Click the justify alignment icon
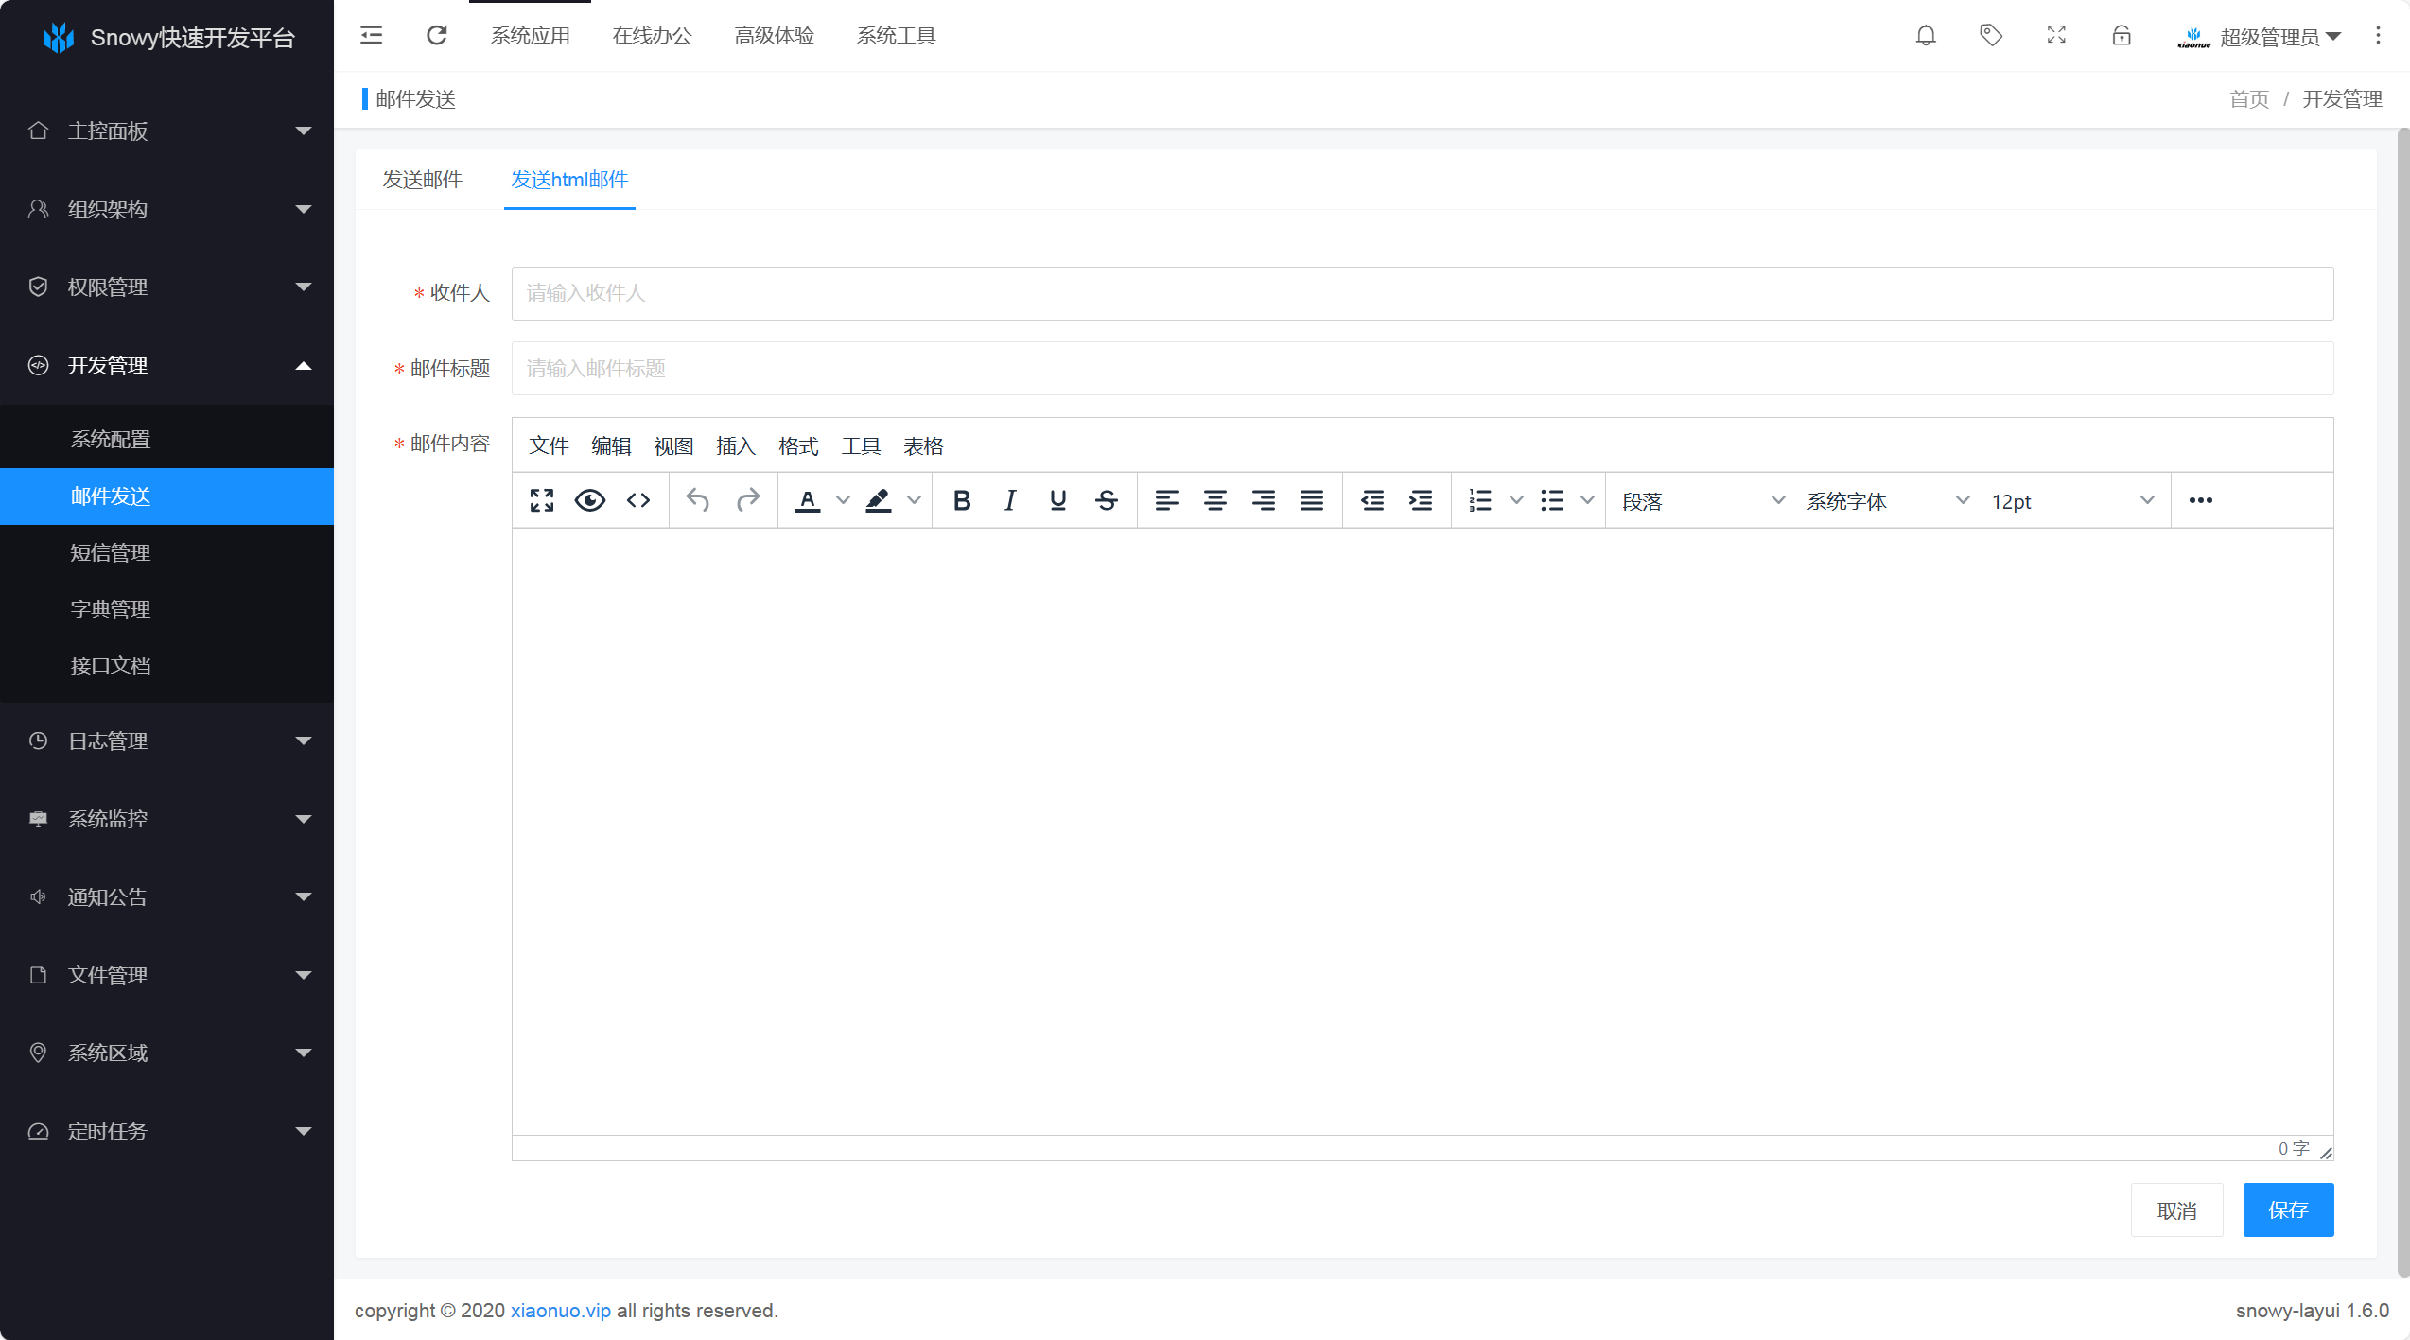Viewport: 2410px width, 1340px height. [1312, 500]
